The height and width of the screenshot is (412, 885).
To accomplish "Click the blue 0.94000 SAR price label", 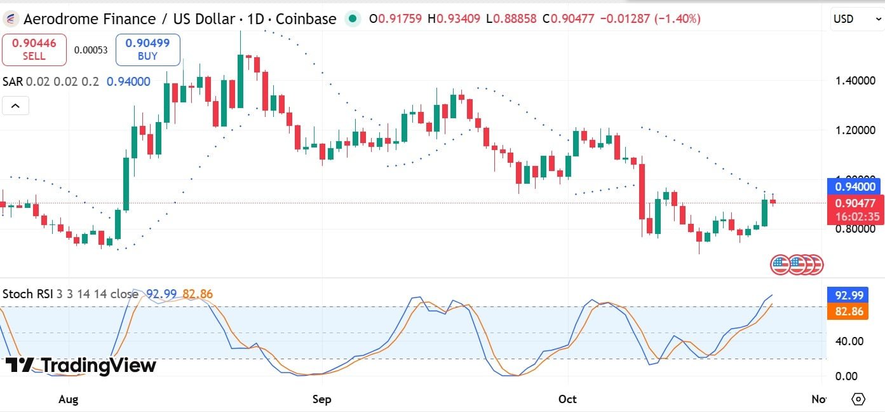I will tap(853, 187).
